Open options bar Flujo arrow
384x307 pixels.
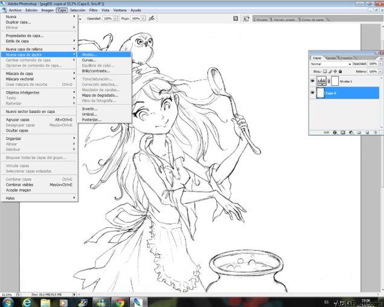click(143, 18)
